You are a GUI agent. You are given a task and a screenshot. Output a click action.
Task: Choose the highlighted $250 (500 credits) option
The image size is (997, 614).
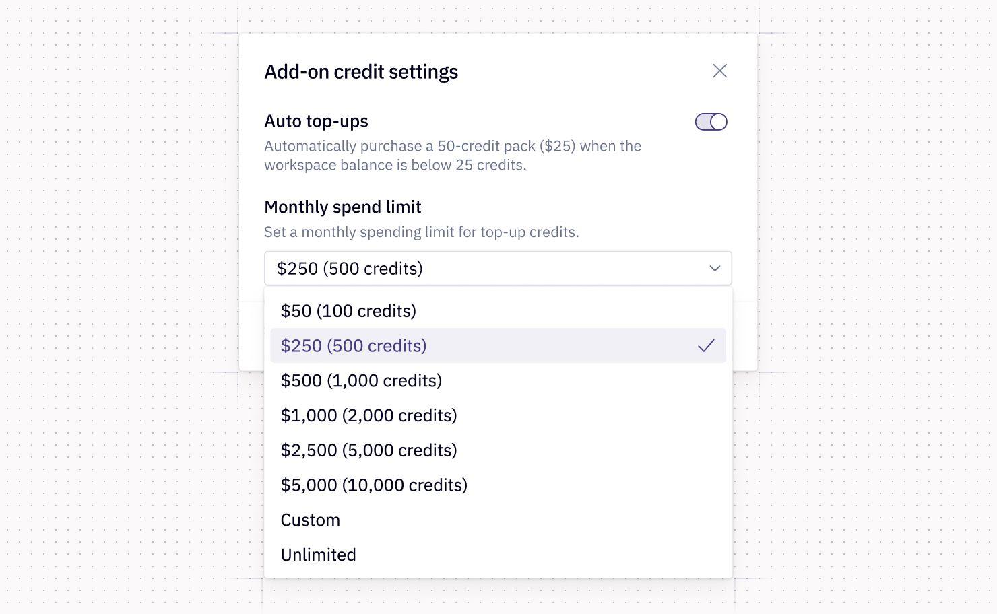click(x=498, y=345)
